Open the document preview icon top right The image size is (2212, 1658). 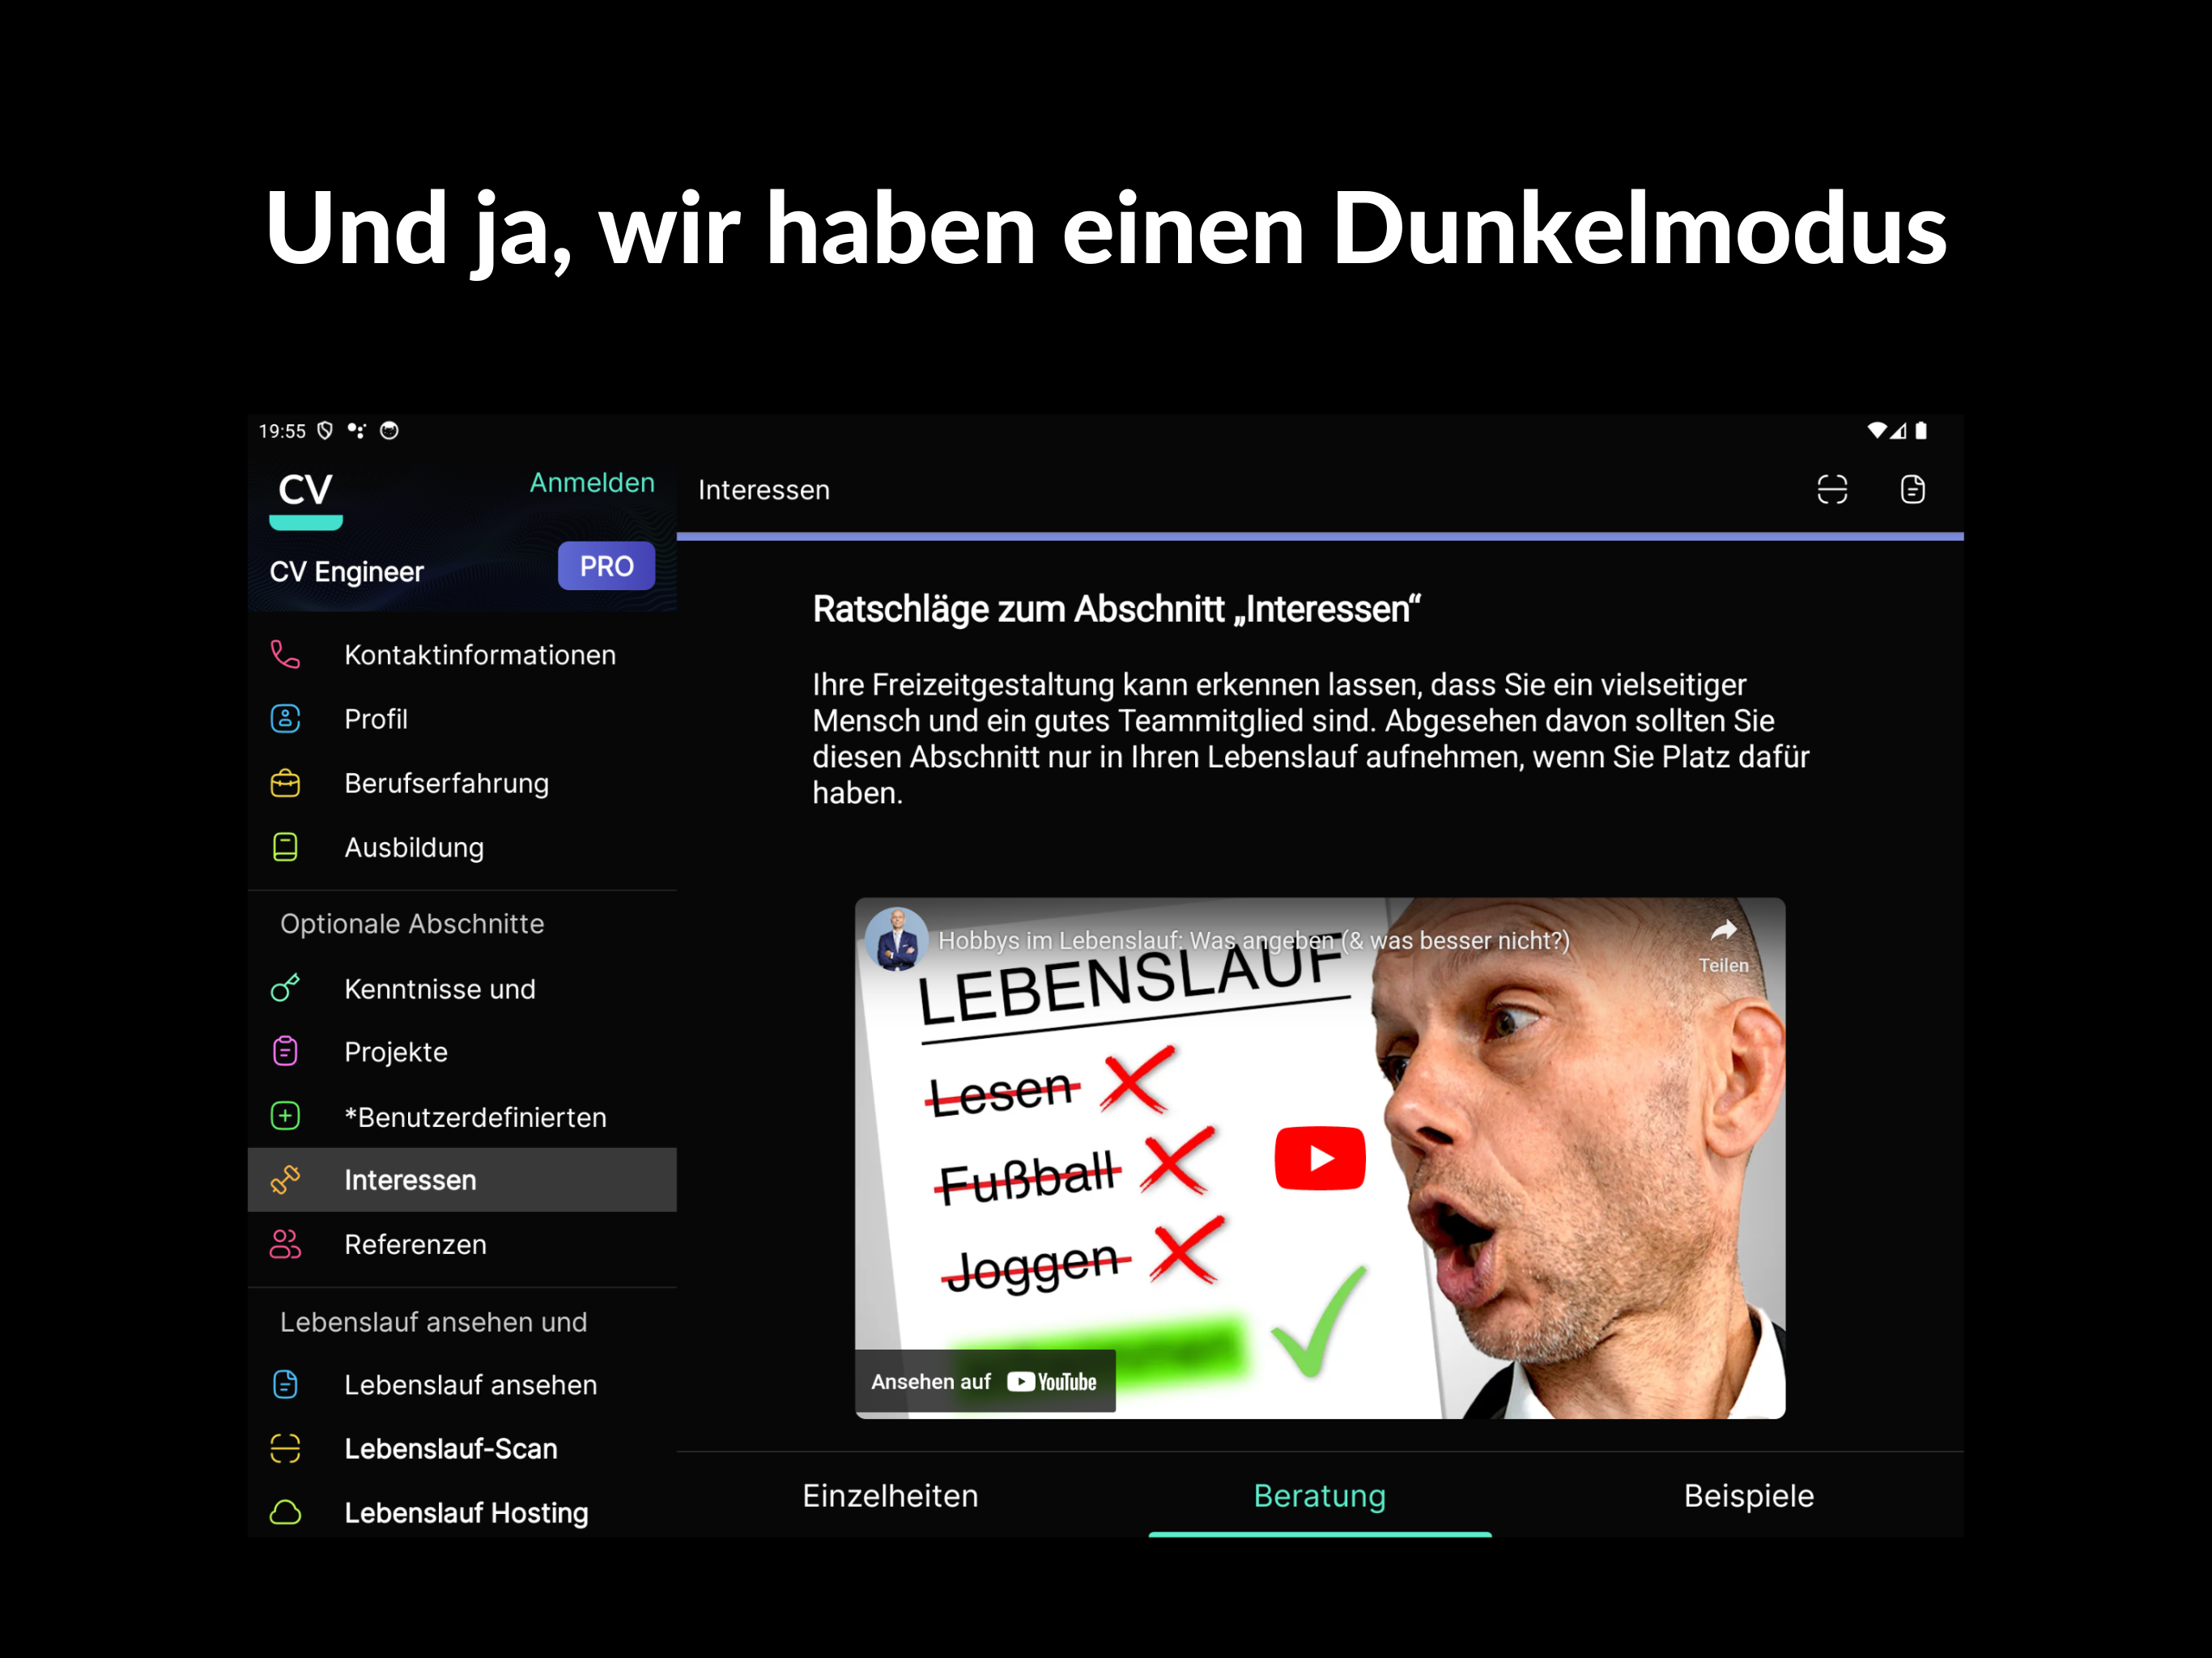pos(1912,490)
